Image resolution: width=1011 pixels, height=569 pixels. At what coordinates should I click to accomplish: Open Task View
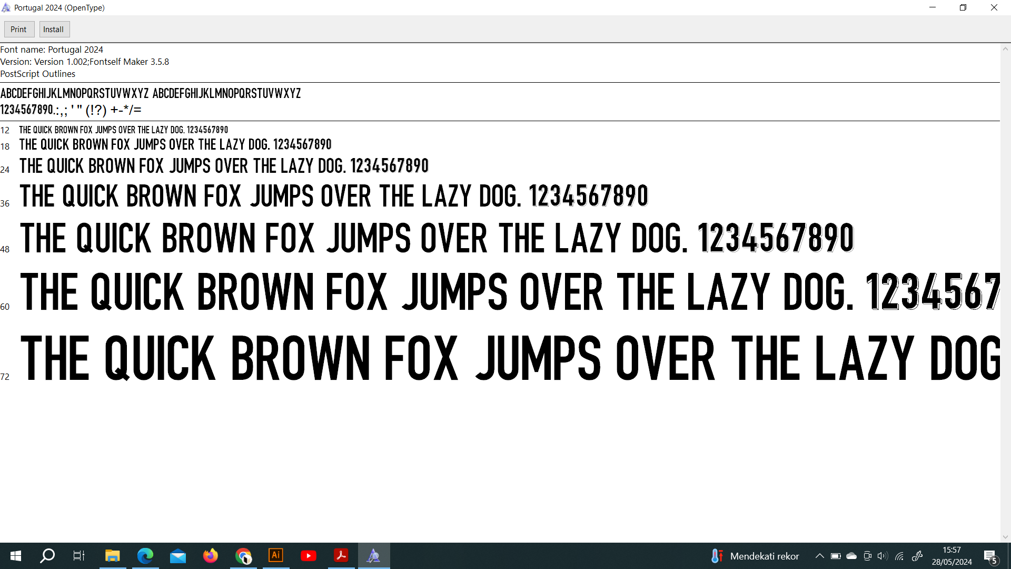click(x=79, y=556)
